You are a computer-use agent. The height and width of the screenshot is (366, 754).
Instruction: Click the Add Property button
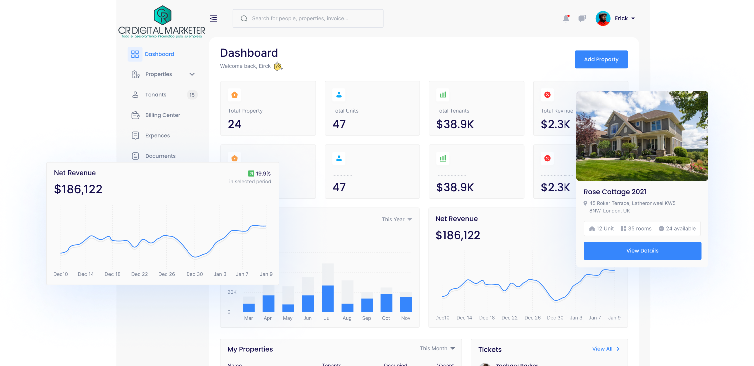(601, 59)
